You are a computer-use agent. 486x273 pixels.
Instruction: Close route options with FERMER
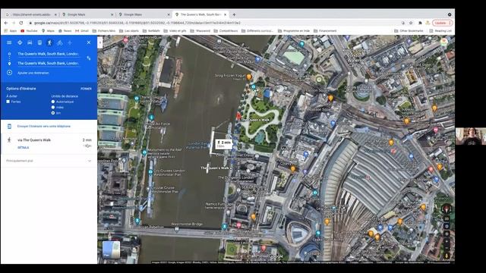tap(86, 89)
